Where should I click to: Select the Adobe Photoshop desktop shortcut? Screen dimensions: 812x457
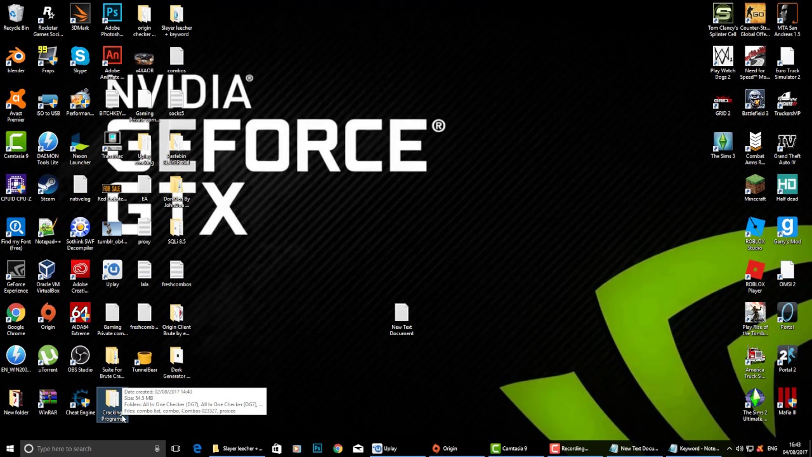[x=112, y=20]
